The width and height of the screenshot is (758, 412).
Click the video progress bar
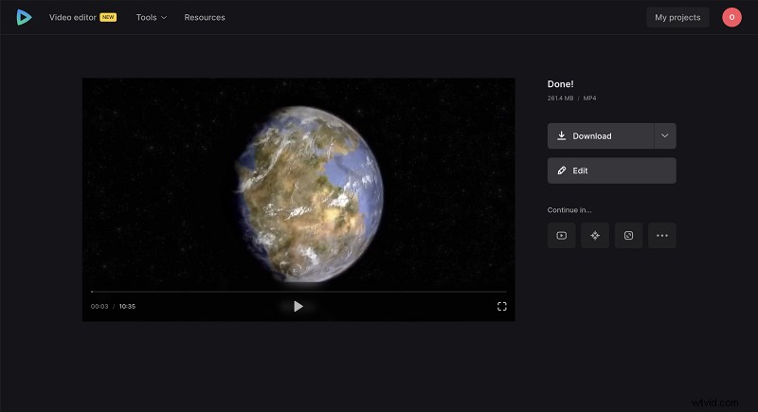[x=298, y=292]
